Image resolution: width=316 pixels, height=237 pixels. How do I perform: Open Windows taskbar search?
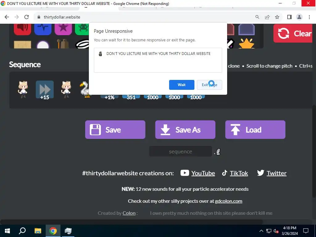[22, 231]
